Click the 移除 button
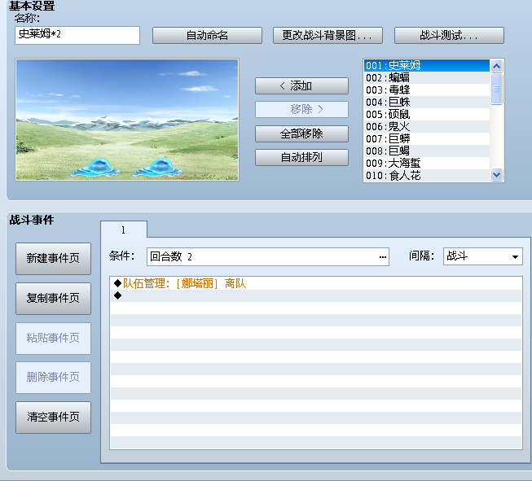Viewport: 532px width, 481px height. pyautogui.click(x=301, y=110)
